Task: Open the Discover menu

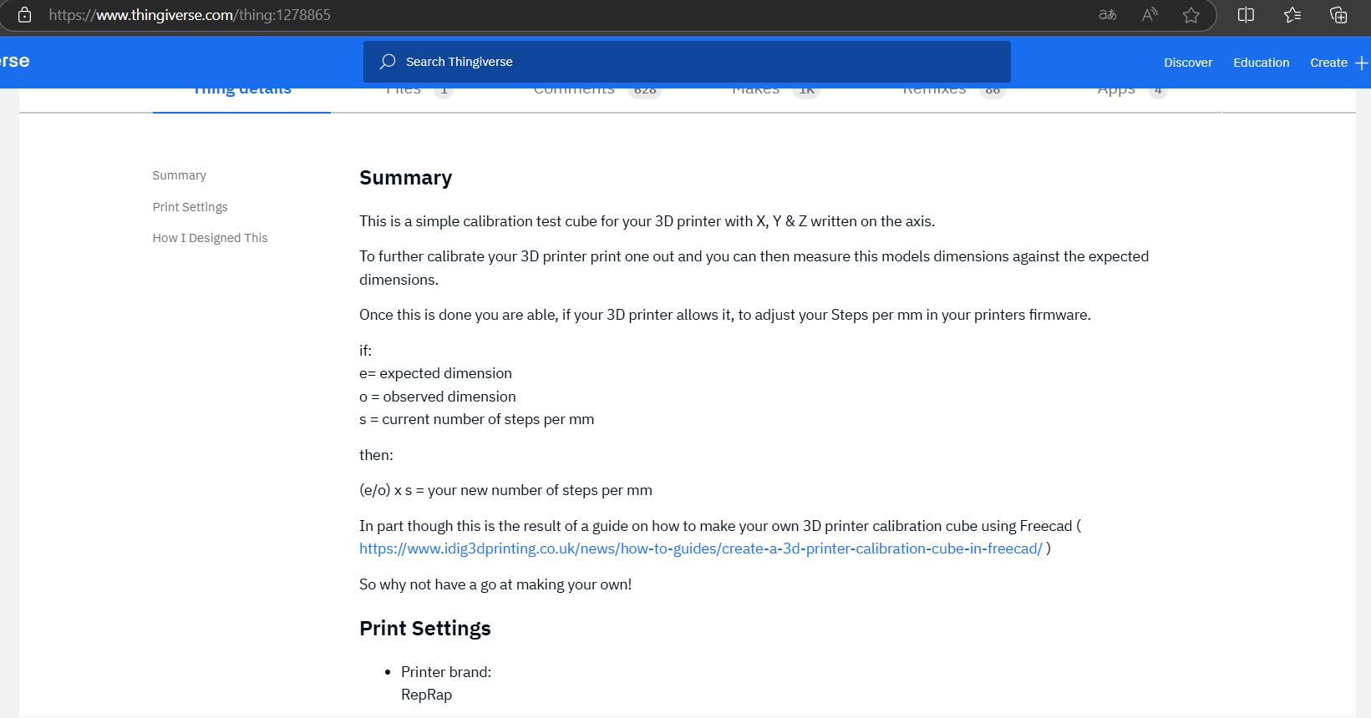Action: click(1188, 63)
